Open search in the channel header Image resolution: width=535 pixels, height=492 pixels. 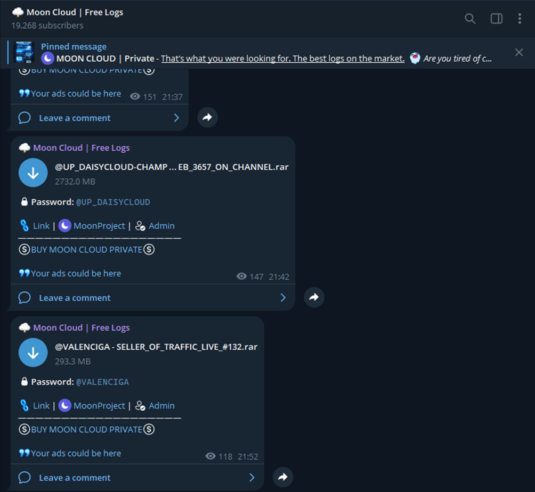click(470, 19)
